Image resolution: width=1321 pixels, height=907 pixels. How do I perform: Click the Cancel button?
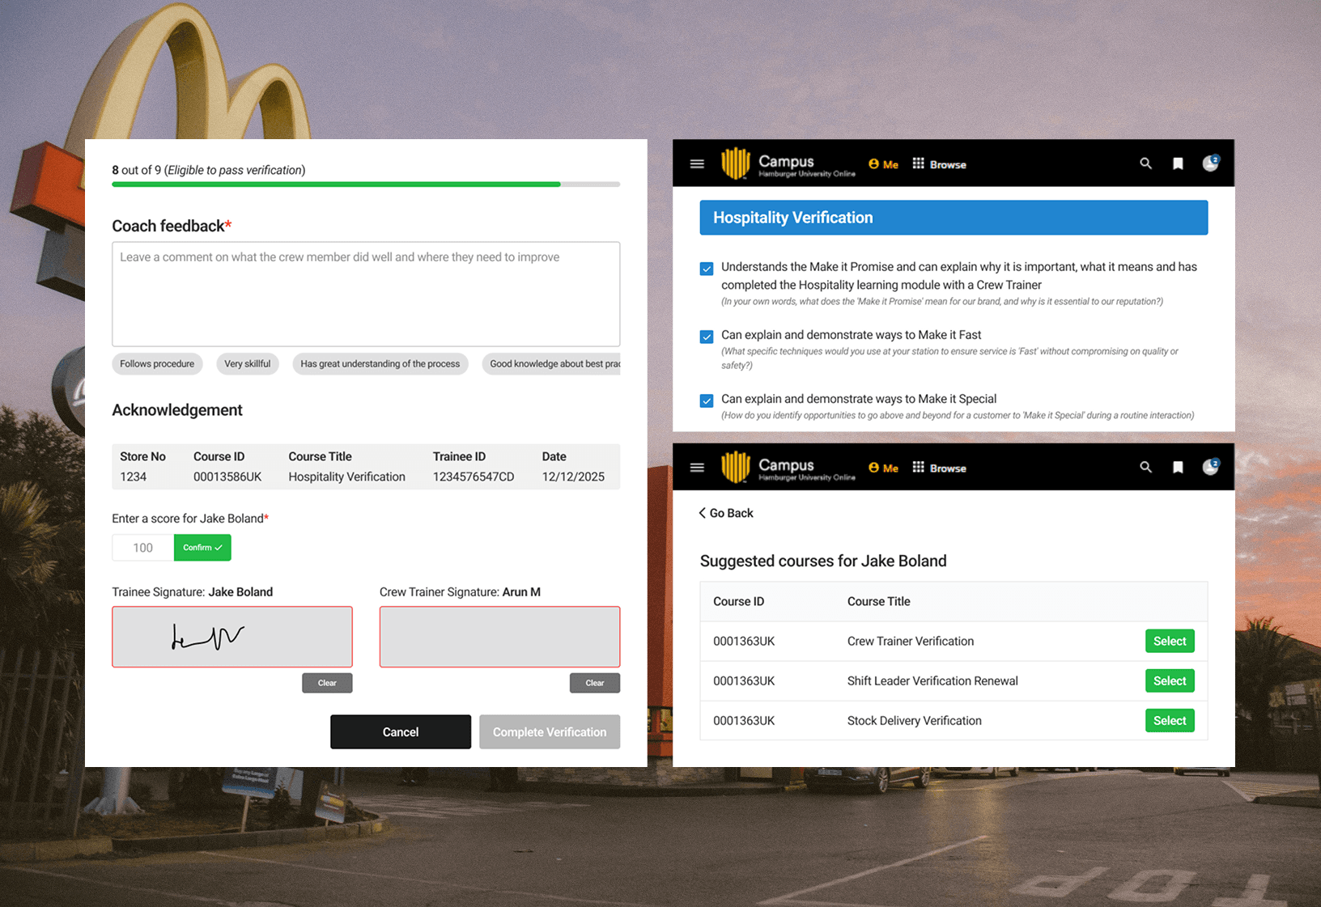pos(401,731)
